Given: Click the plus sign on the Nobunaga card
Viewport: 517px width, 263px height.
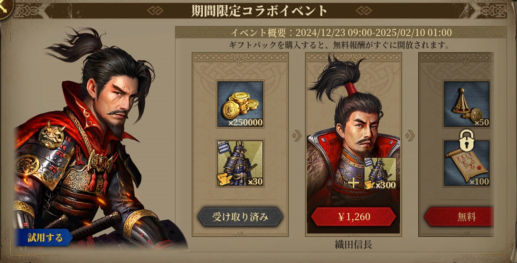Looking at the screenshot, I should point(353,183).
